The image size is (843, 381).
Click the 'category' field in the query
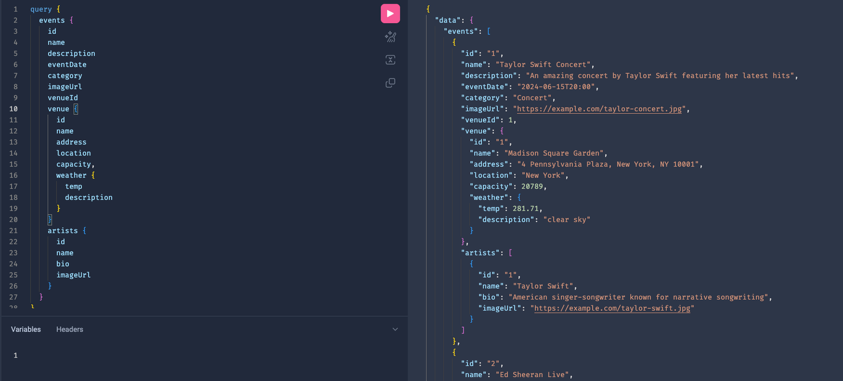pos(65,76)
